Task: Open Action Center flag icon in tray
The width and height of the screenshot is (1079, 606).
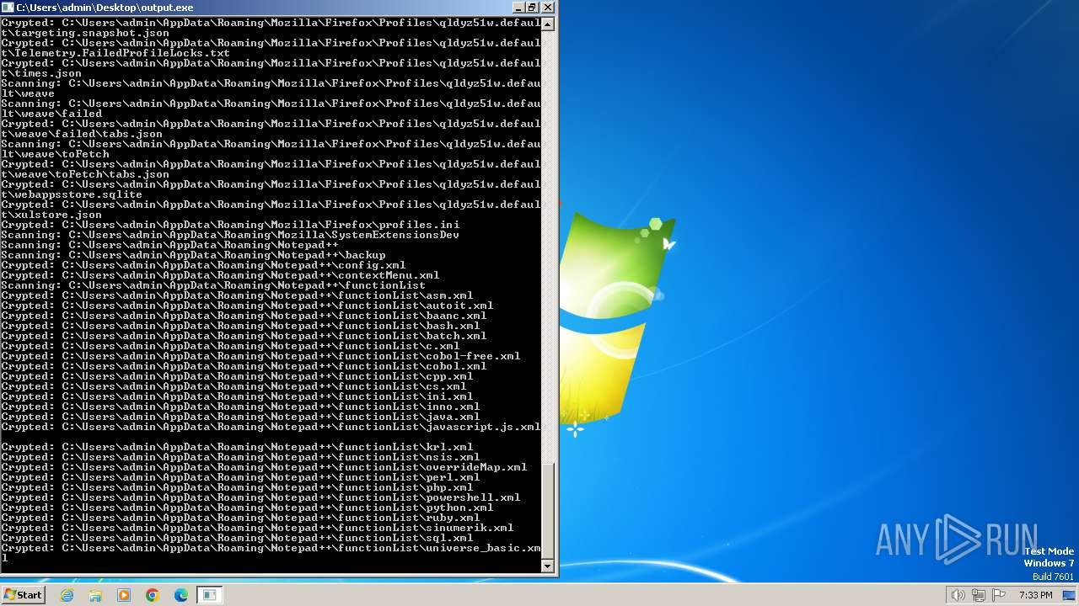Action: (999, 595)
